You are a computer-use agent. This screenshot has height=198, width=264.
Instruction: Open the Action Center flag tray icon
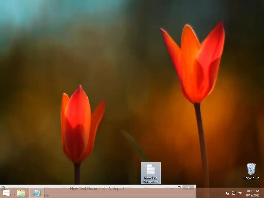(x=240, y=193)
